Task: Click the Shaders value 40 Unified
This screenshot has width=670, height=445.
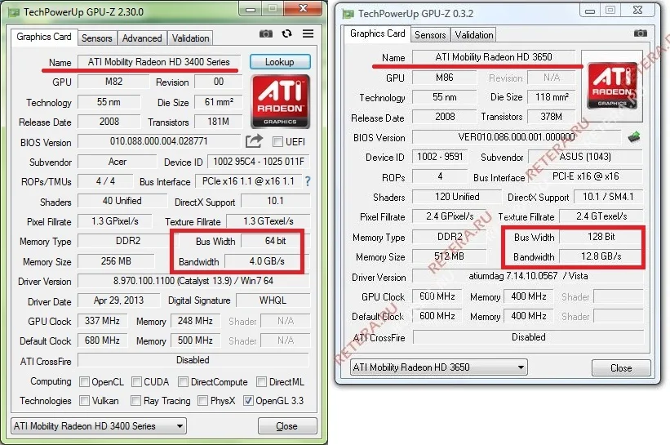Action: [122, 201]
